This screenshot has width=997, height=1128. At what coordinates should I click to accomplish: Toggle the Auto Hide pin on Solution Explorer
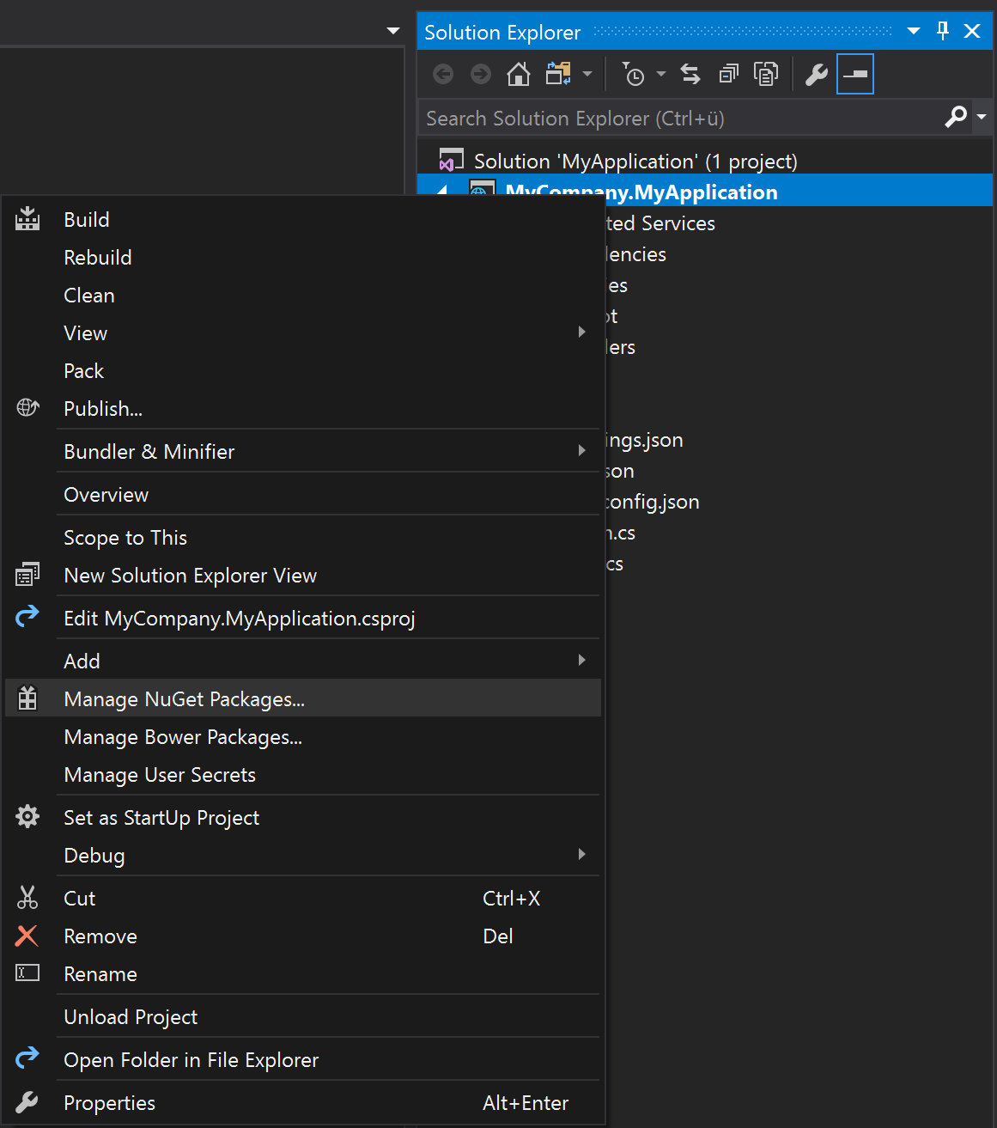point(943,32)
